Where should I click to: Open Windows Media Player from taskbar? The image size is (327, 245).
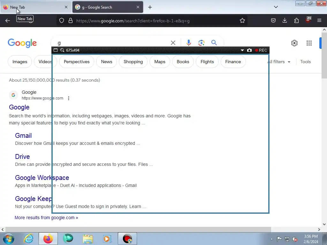pyautogui.click(x=107, y=239)
